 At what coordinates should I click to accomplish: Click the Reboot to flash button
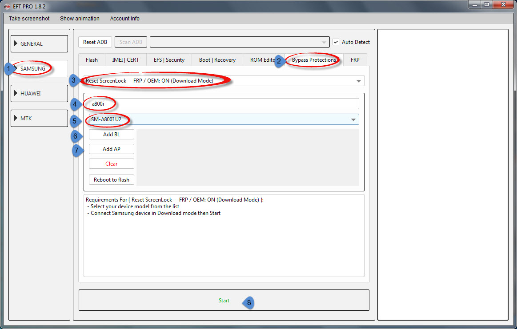[x=112, y=180]
